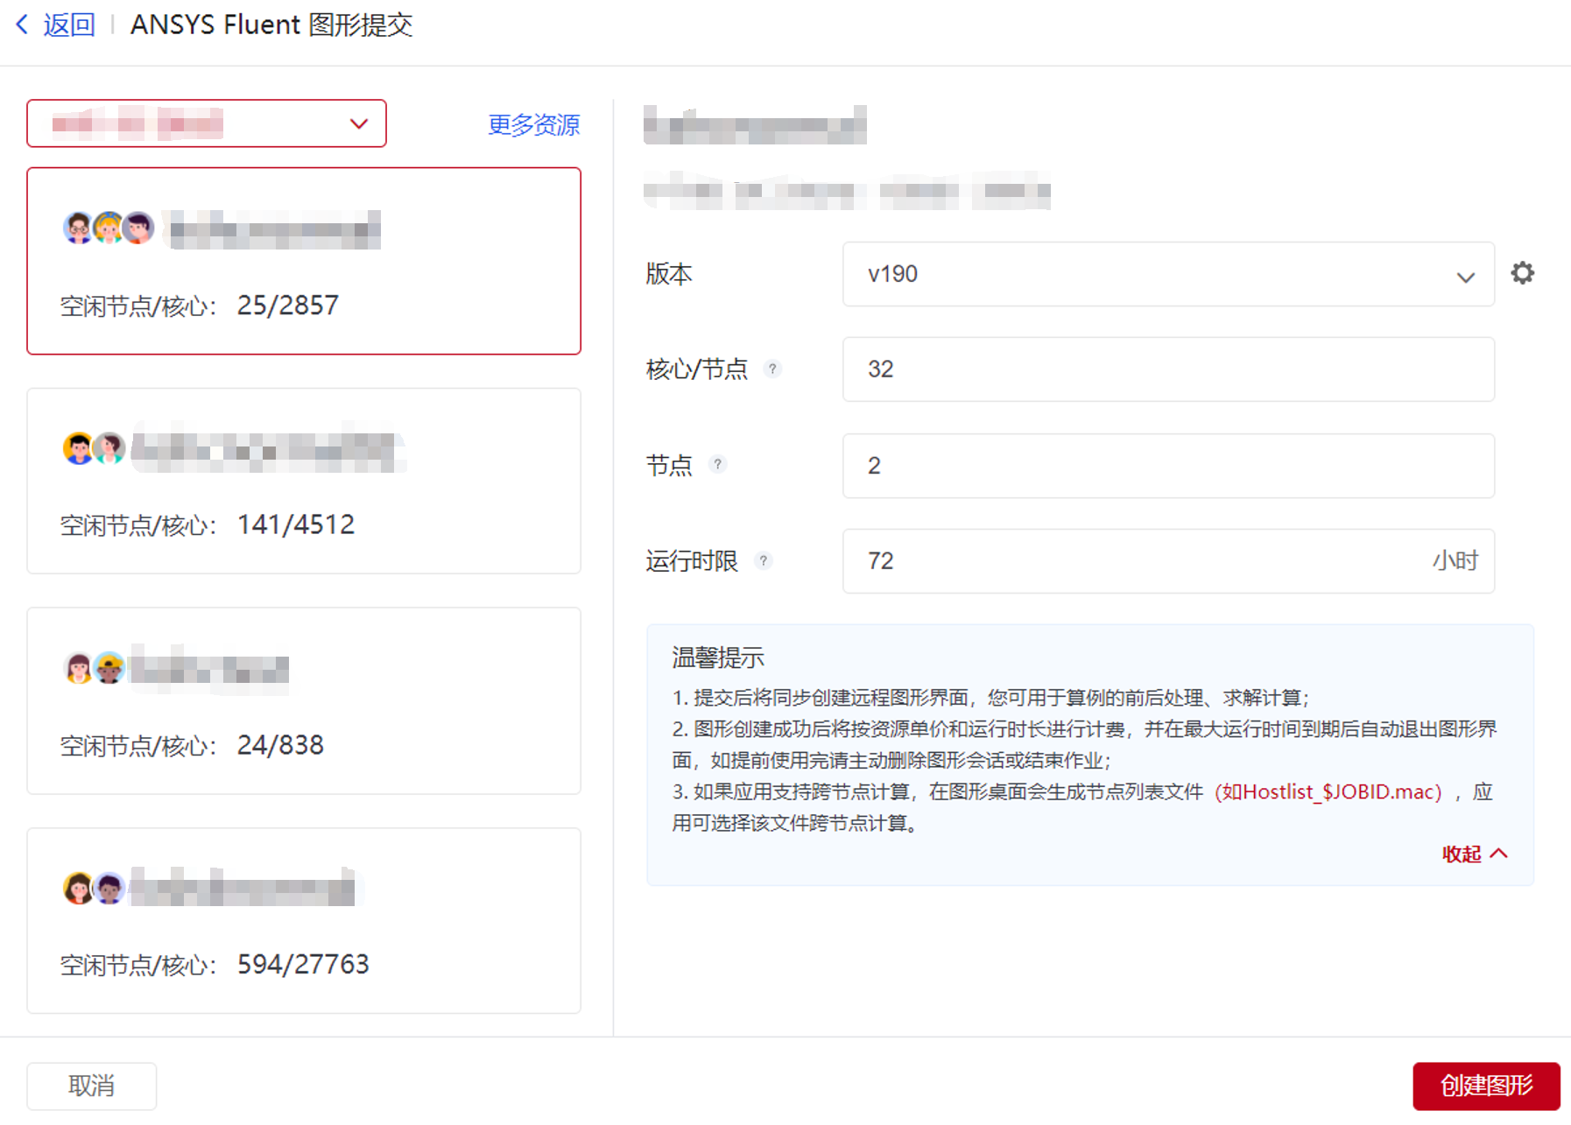Select the queue card with 594/27763 idle cores
The height and width of the screenshot is (1125, 1571).
coord(304,921)
